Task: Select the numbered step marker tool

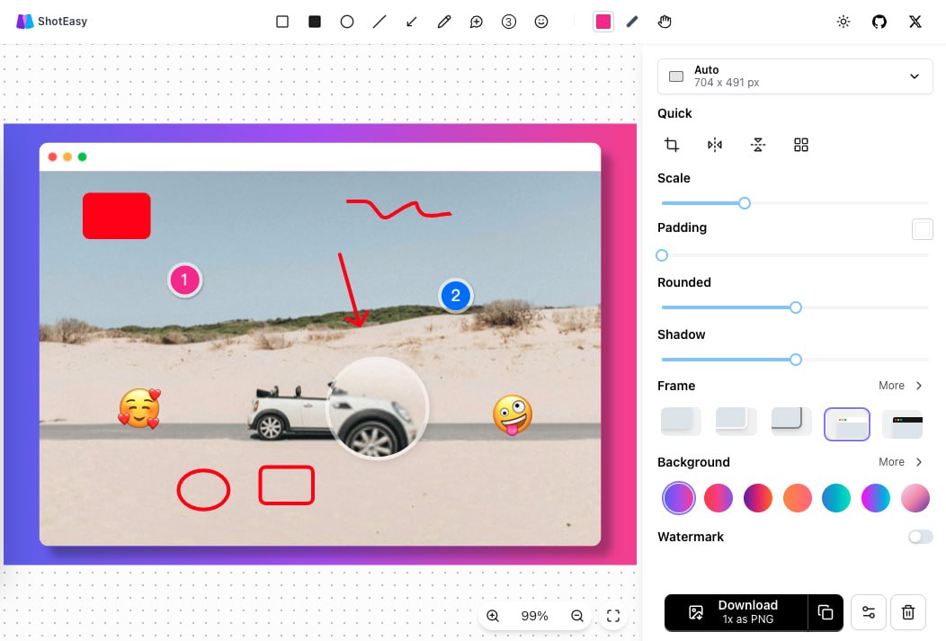Action: pos(509,22)
